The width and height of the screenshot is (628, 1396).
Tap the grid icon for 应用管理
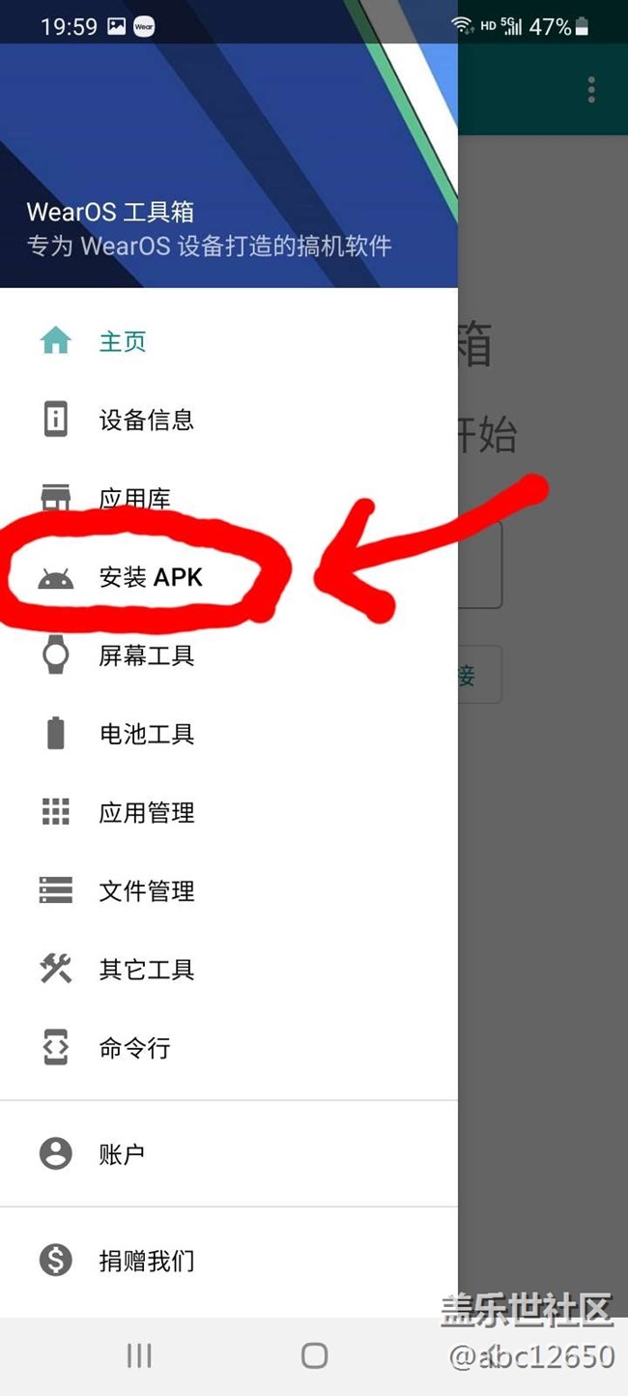click(55, 812)
